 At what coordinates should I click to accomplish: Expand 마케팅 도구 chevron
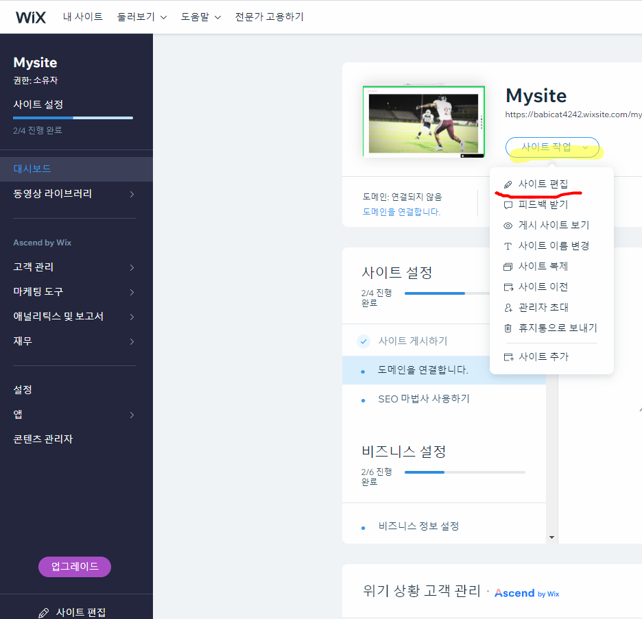tap(132, 292)
